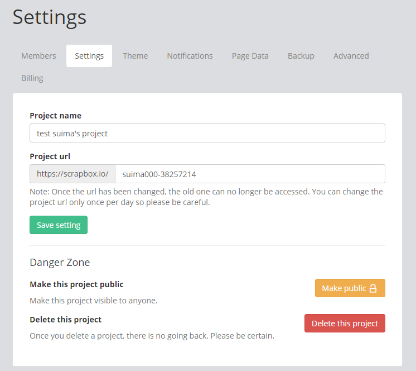
Task: Click the large Settings page heading
Action: (x=50, y=17)
